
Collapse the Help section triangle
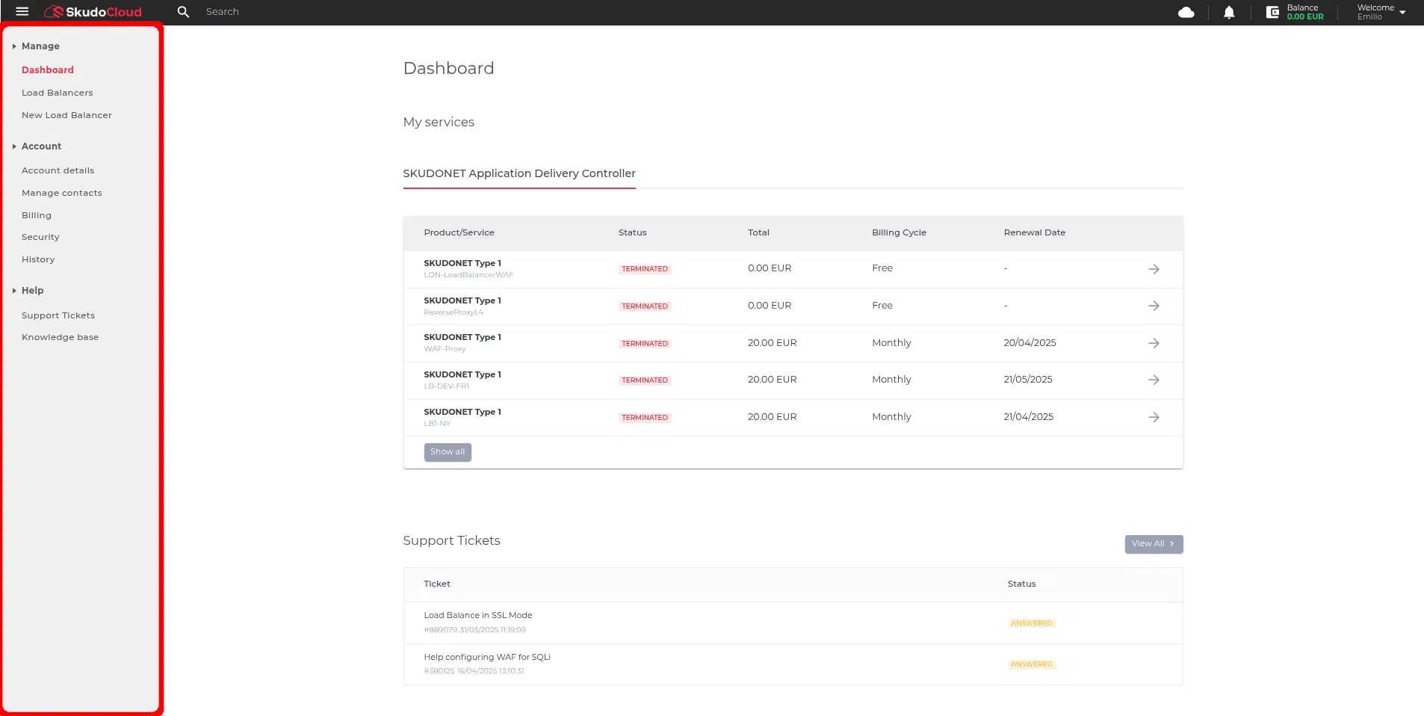(x=14, y=291)
